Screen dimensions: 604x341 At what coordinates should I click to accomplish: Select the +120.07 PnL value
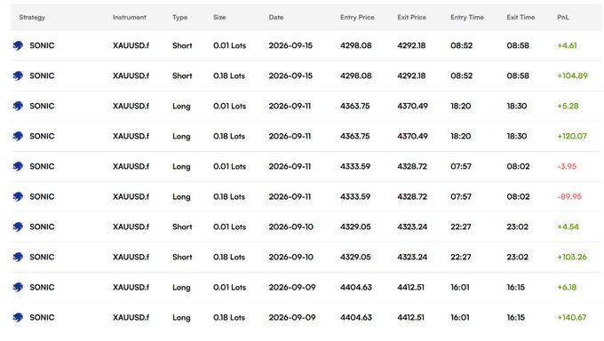pyautogui.click(x=572, y=137)
